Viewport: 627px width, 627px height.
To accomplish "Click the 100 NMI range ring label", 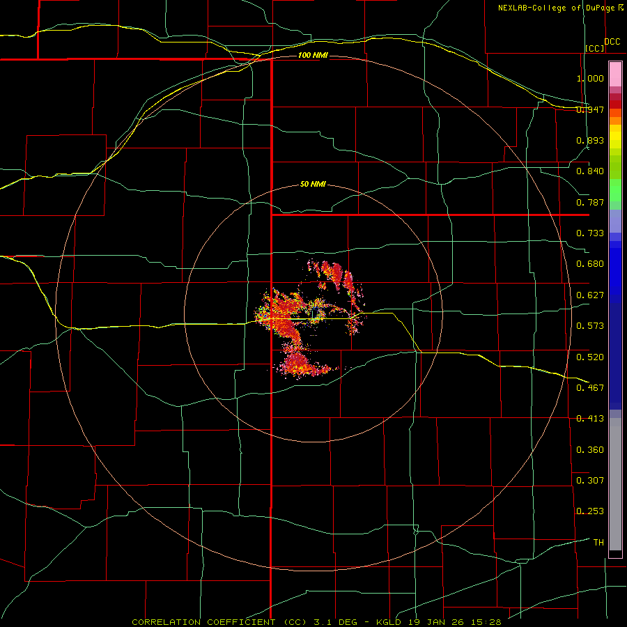I will (x=313, y=55).
